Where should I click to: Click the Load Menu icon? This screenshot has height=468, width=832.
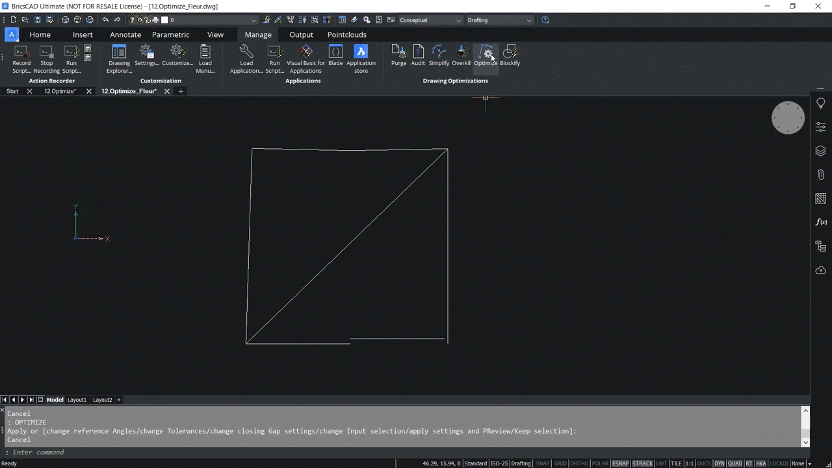[205, 58]
